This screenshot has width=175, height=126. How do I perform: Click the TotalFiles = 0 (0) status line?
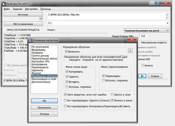(x=14, y=41)
